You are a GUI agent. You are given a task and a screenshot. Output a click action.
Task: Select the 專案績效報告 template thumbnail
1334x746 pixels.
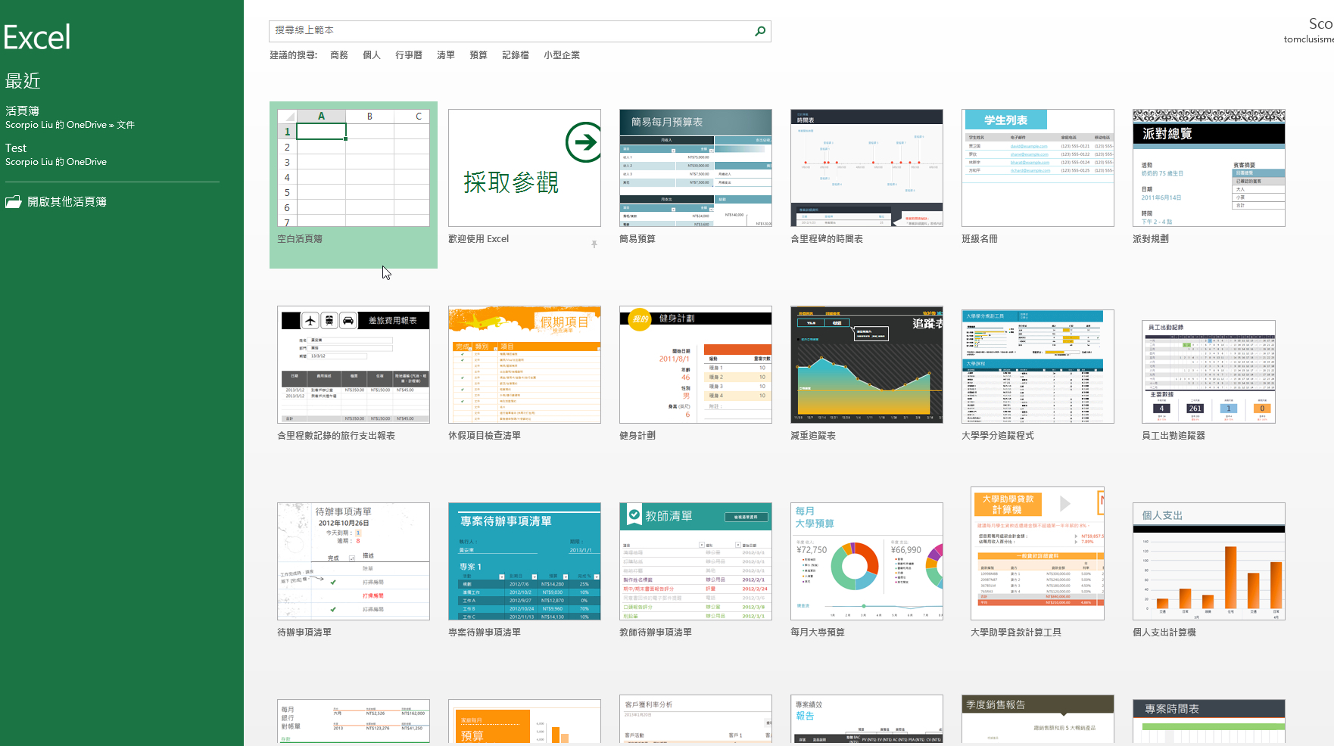pos(867,720)
